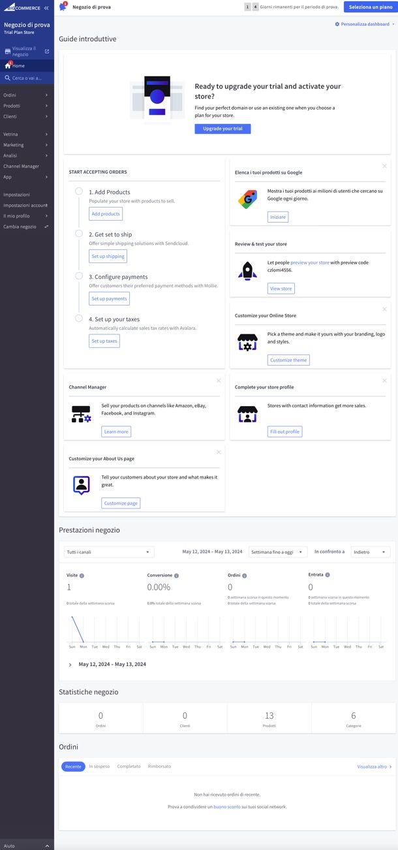The image size is (398, 850).
Task: Open the Settimana fino a oggi dropdown
Action: (x=278, y=552)
